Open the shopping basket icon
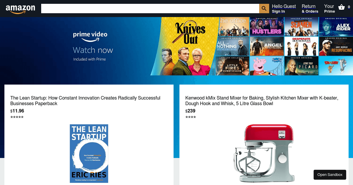Image resolution: width=353 pixels, height=185 pixels. click(342, 7)
